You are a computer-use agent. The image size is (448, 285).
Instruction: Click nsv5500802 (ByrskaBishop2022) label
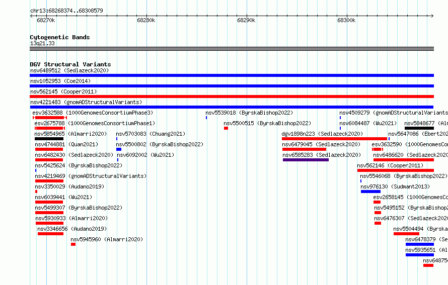click(160, 144)
